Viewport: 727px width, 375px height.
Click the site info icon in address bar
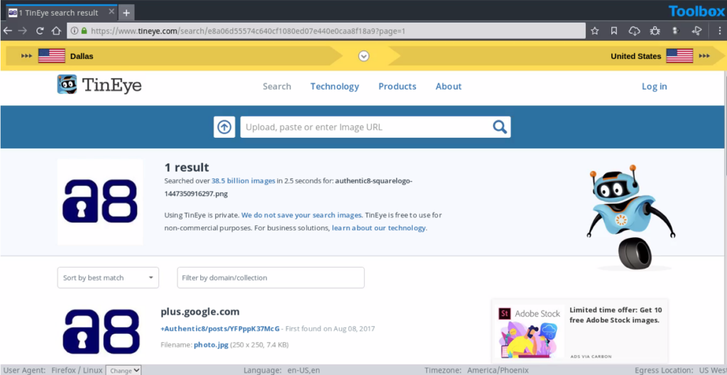tap(75, 31)
